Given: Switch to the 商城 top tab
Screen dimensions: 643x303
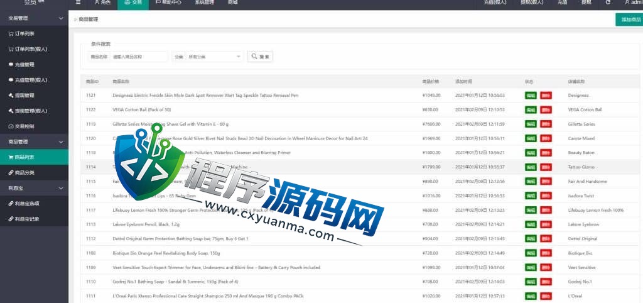Looking at the screenshot, I should (232, 3).
